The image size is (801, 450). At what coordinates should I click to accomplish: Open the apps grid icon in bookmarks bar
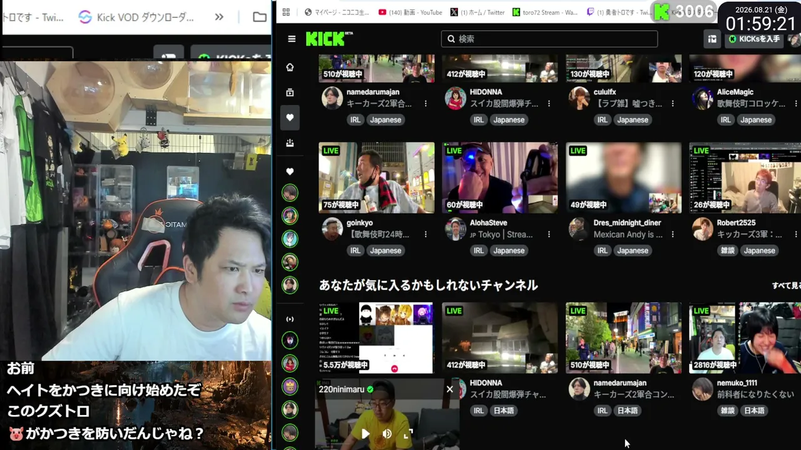point(286,12)
